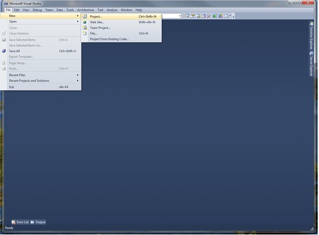Show the Output panel tab
This screenshot has height=235, width=319.
(x=38, y=222)
